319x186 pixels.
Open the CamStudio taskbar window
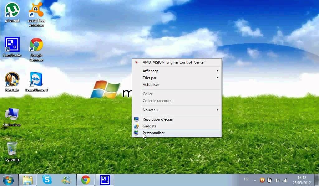pos(105,179)
